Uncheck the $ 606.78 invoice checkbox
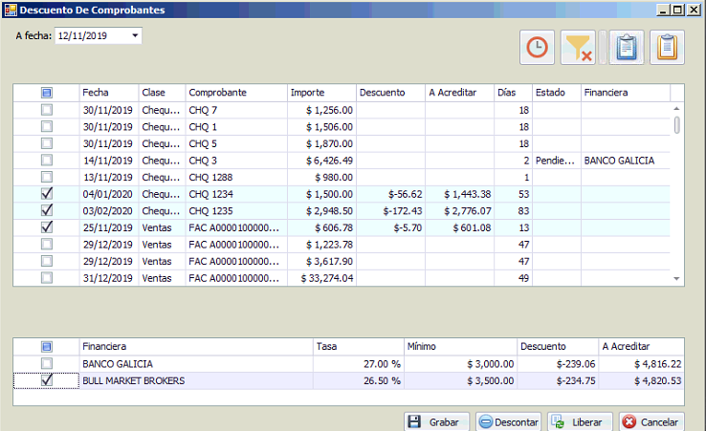 (46, 227)
